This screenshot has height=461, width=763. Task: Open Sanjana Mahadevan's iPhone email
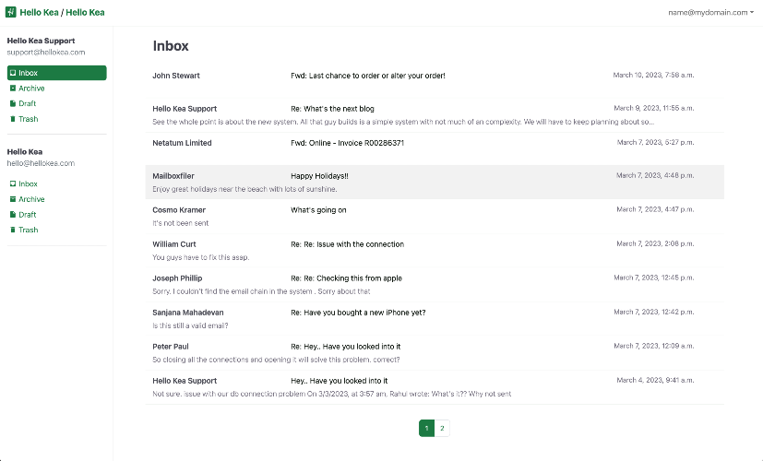point(435,318)
